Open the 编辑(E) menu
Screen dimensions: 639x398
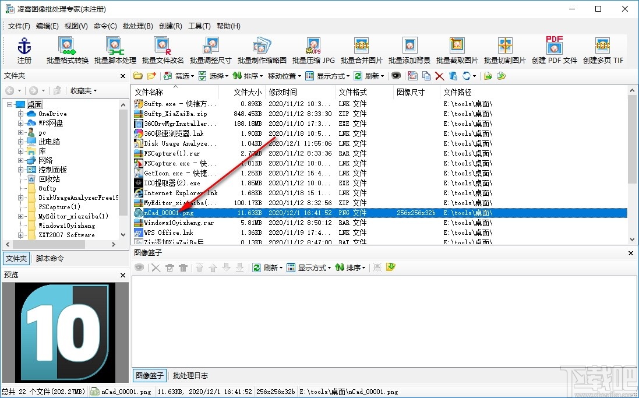[x=47, y=26]
